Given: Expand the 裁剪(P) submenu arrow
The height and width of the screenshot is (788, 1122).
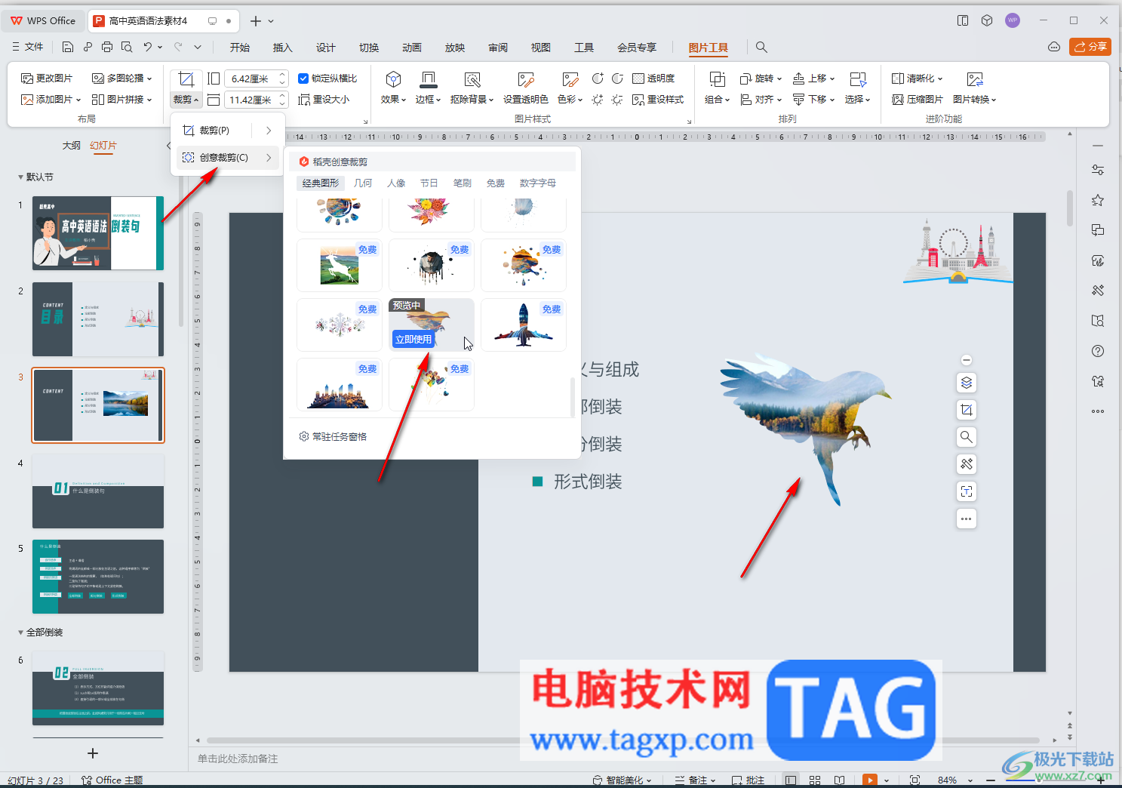Looking at the screenshot, I should point(269,131).
